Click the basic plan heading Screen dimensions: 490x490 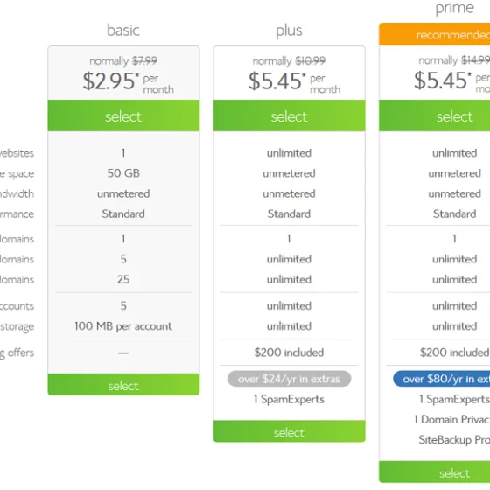(x=123, y=31)
